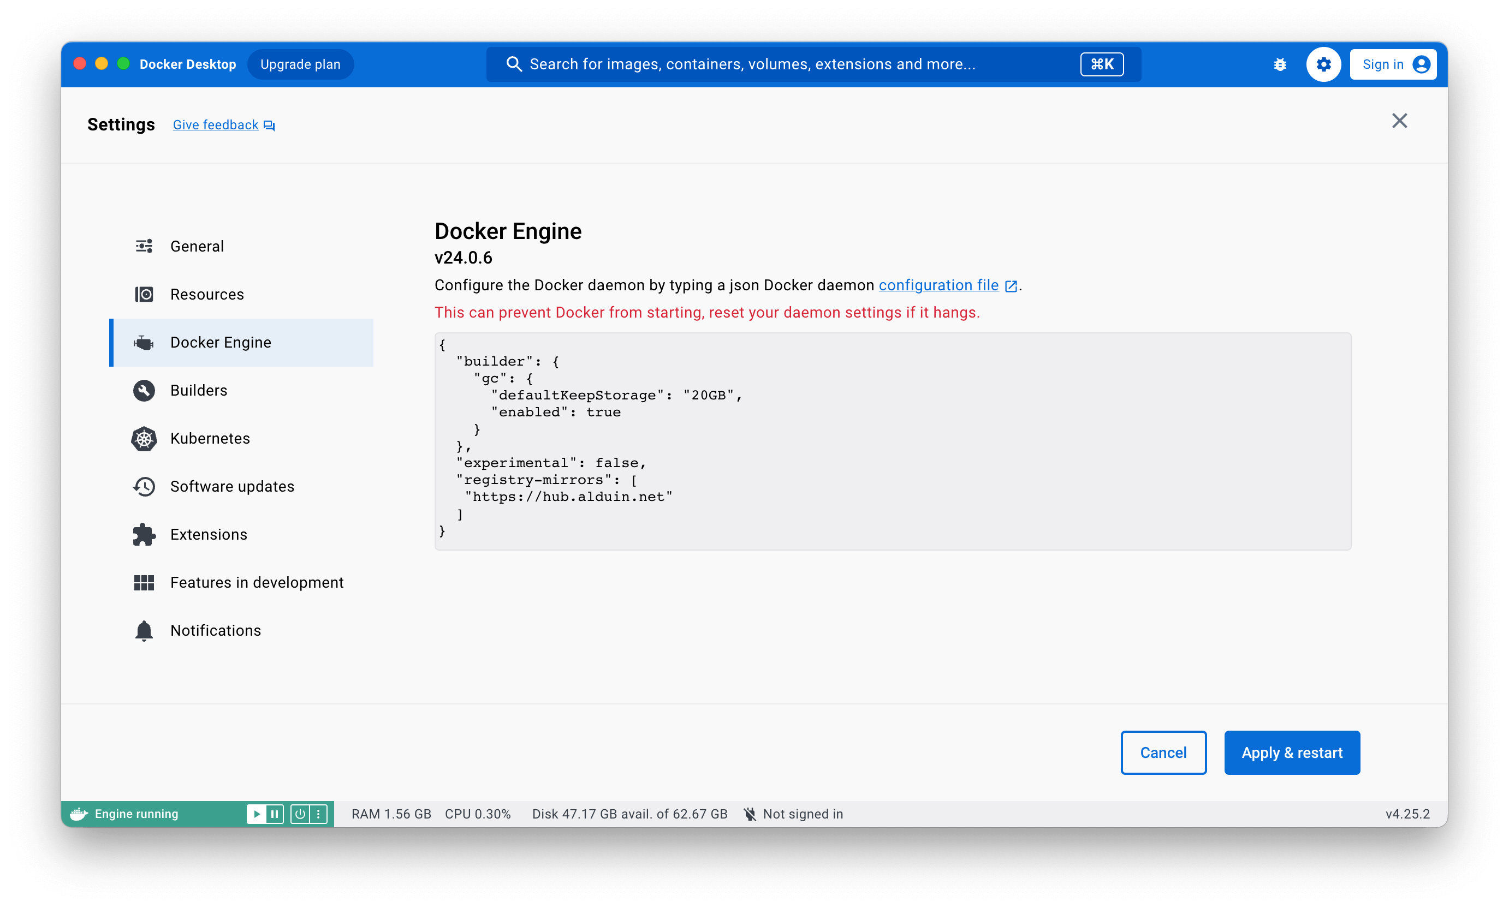The image size is (1509, 908).
Task: Open the configuration file link
Action: pyautogui.click(x=938, y=285)
